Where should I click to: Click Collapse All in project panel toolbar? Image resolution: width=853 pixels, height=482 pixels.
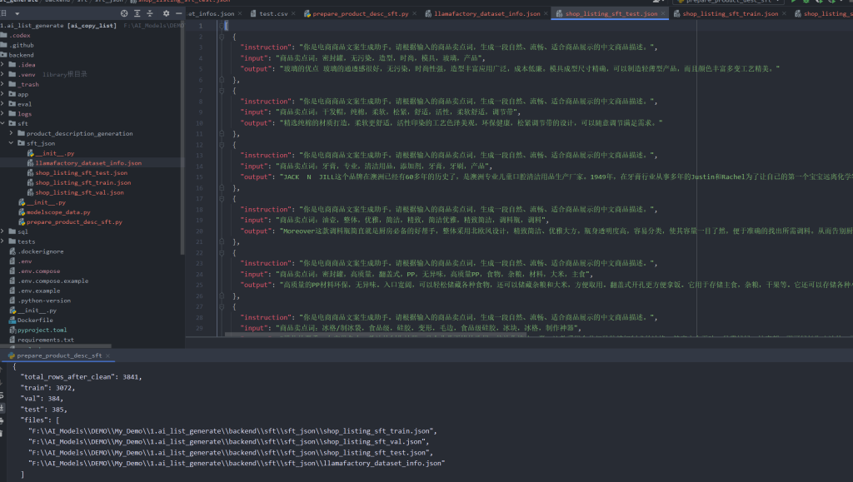[148, 14]
